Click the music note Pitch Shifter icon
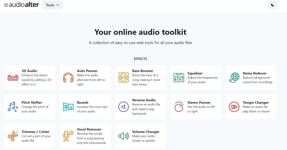 click(x=13, y=107)
